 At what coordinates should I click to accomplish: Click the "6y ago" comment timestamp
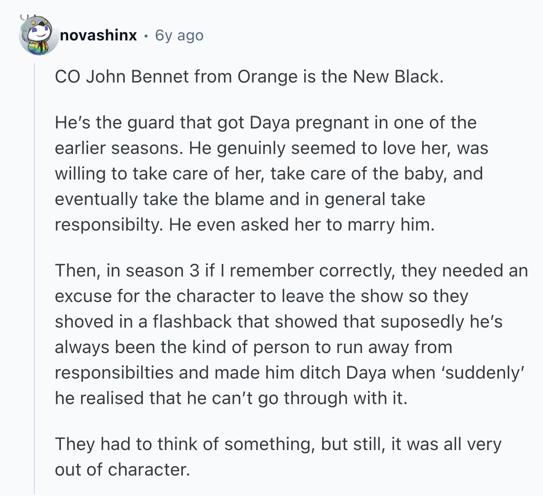[x=179, y=35]
